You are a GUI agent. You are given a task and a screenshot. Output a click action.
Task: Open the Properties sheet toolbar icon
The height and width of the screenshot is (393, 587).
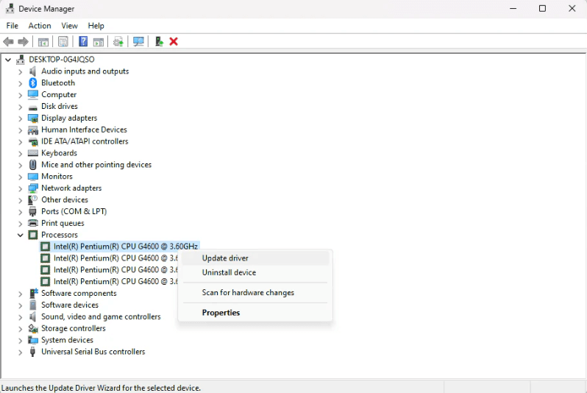[63, 42]
